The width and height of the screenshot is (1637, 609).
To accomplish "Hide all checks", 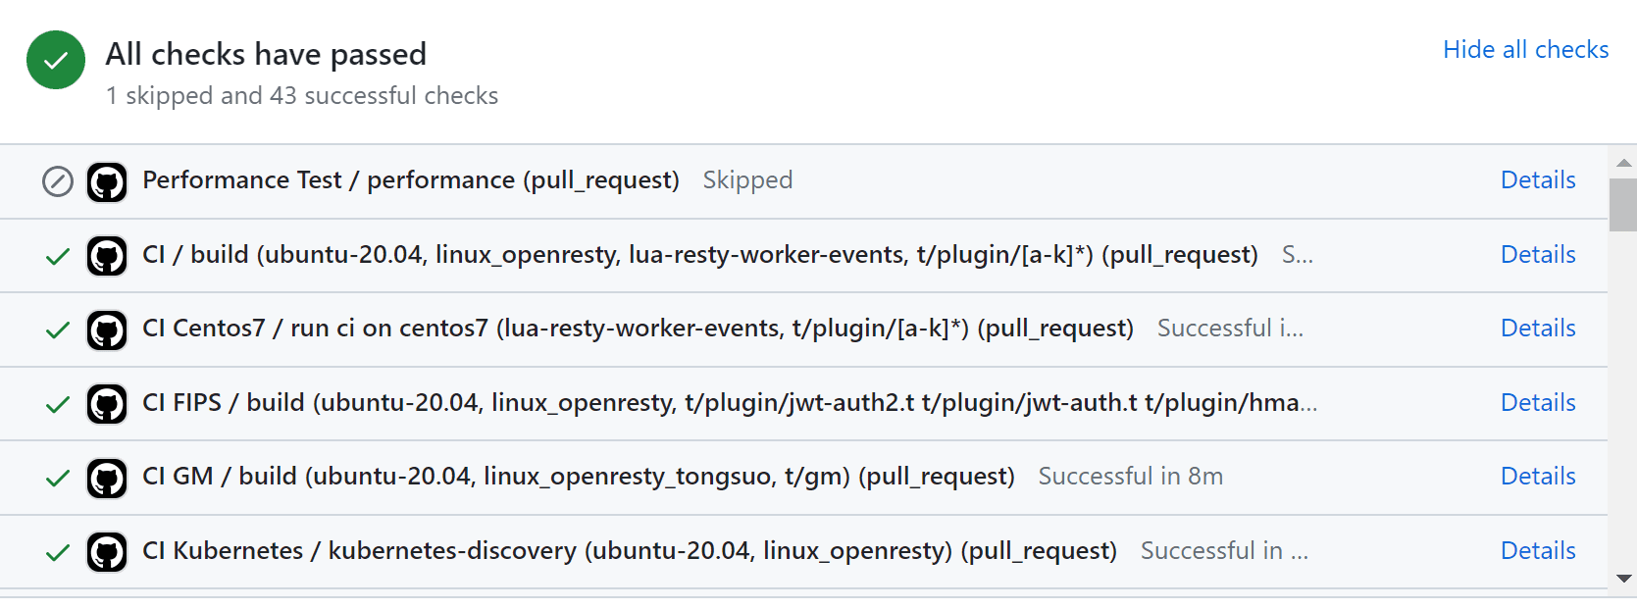I will [x=1525, y=49].
